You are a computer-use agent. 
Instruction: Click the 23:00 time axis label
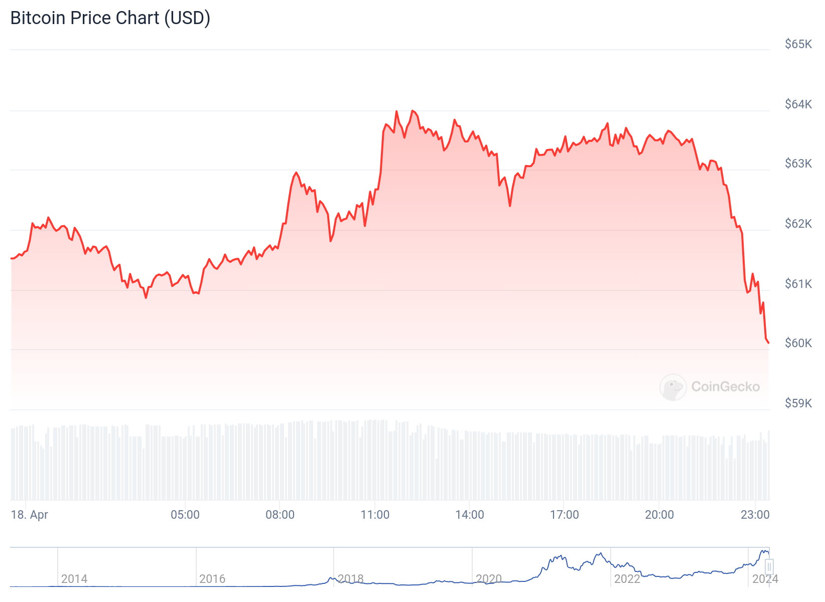point(755,515)
